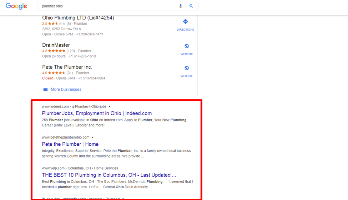
Task: Click the Google logo
Action: pos(16,6)
